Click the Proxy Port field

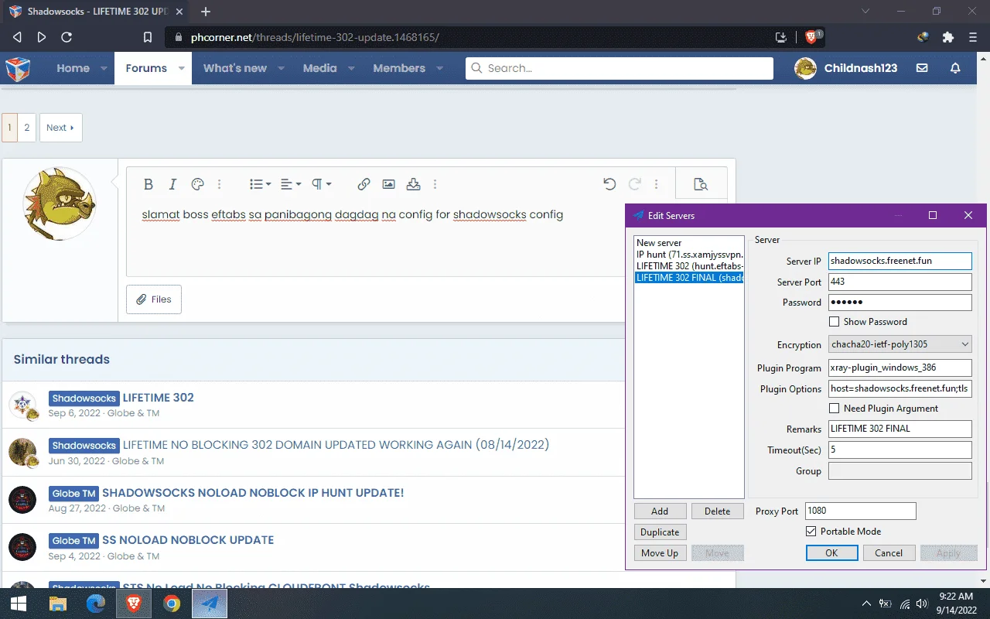(861, 511)
